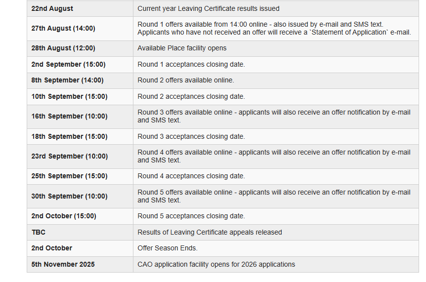Click the "30th September (10:00)" date cell

[69, 196]
